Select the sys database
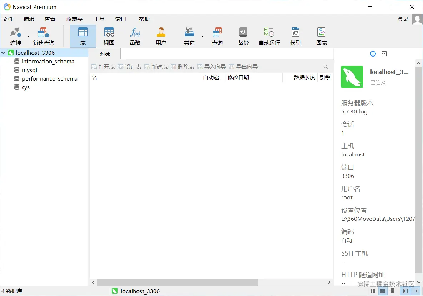This screenshot has height=296, width=423. point(26,87)
